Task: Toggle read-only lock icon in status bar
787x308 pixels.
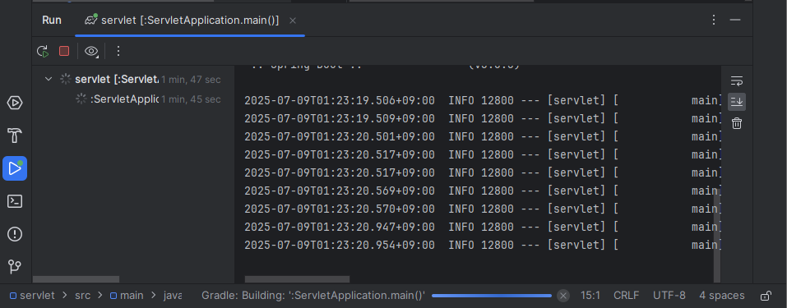Action: [x=766, y=296]
